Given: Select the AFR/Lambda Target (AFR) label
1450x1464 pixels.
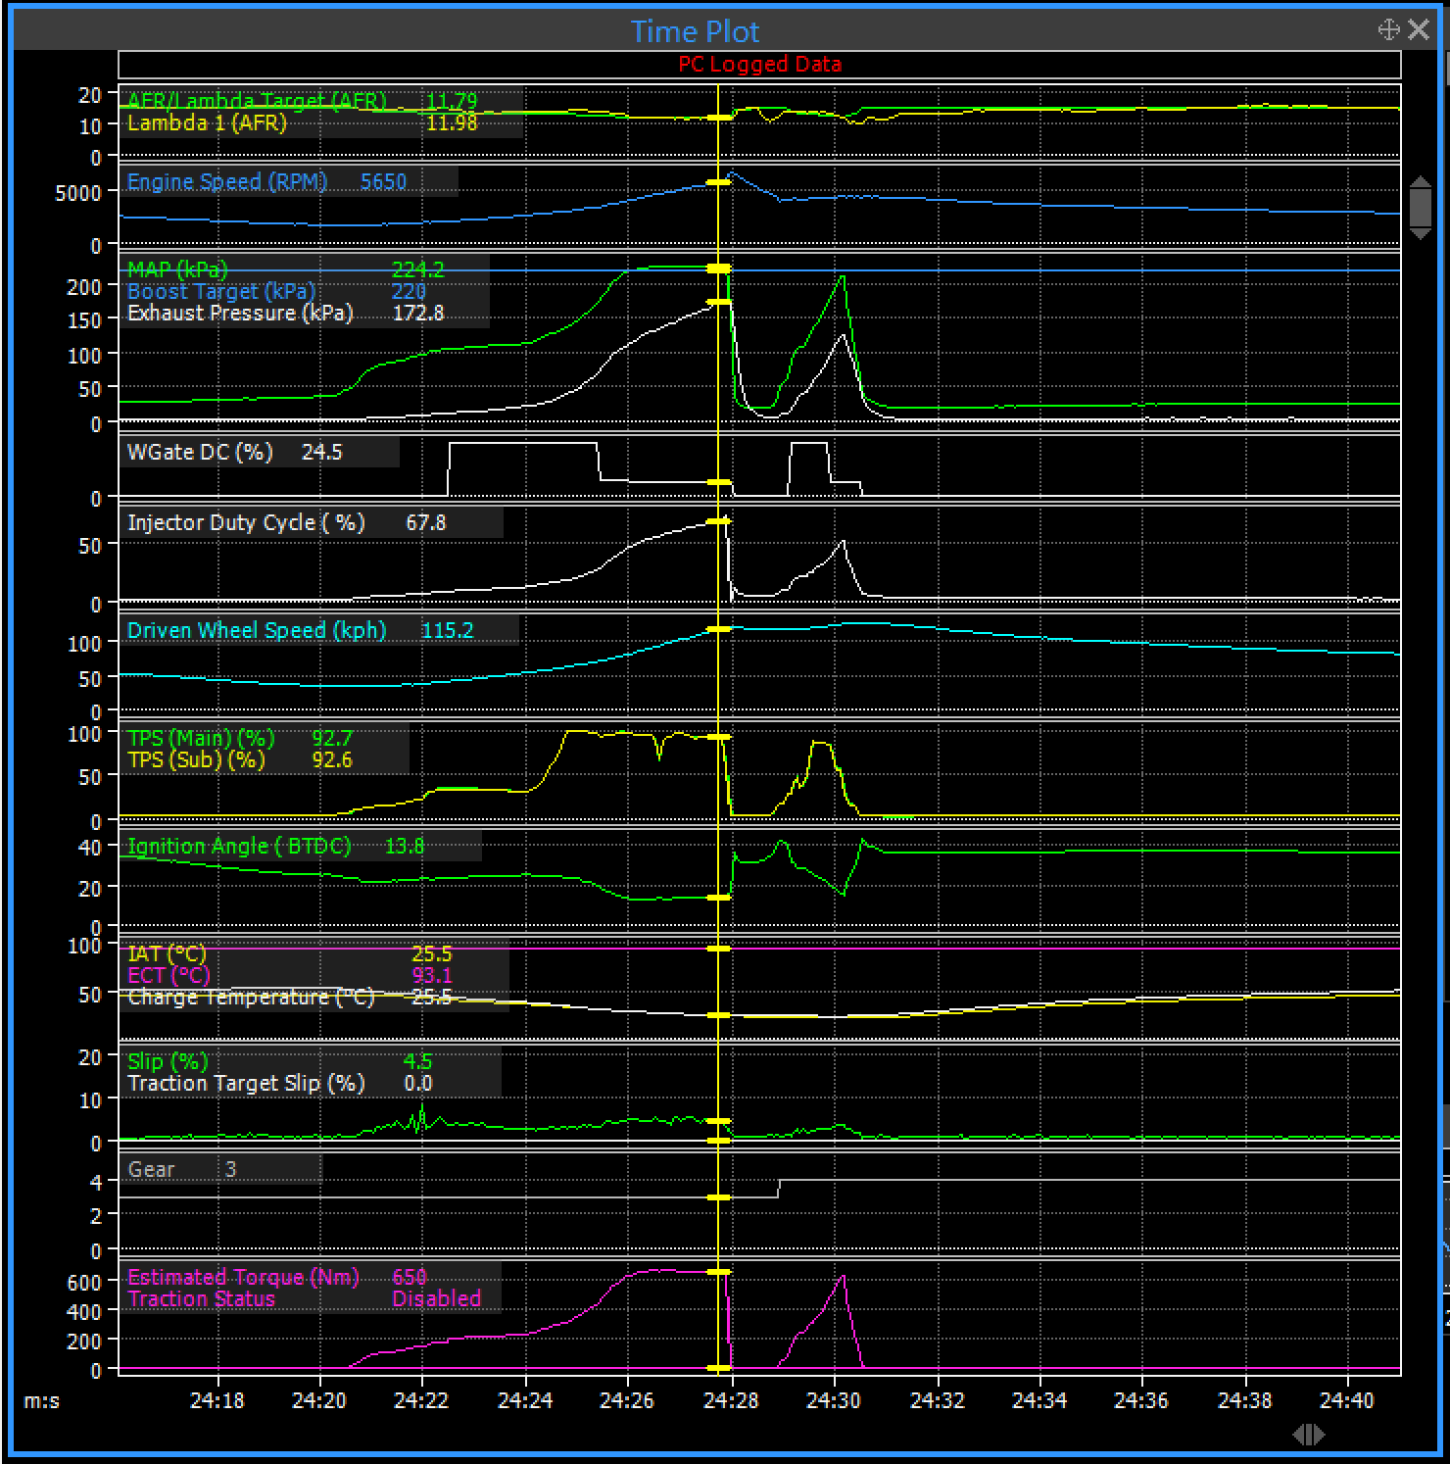Looking at the screenshot, I should [x=257, y=101].
